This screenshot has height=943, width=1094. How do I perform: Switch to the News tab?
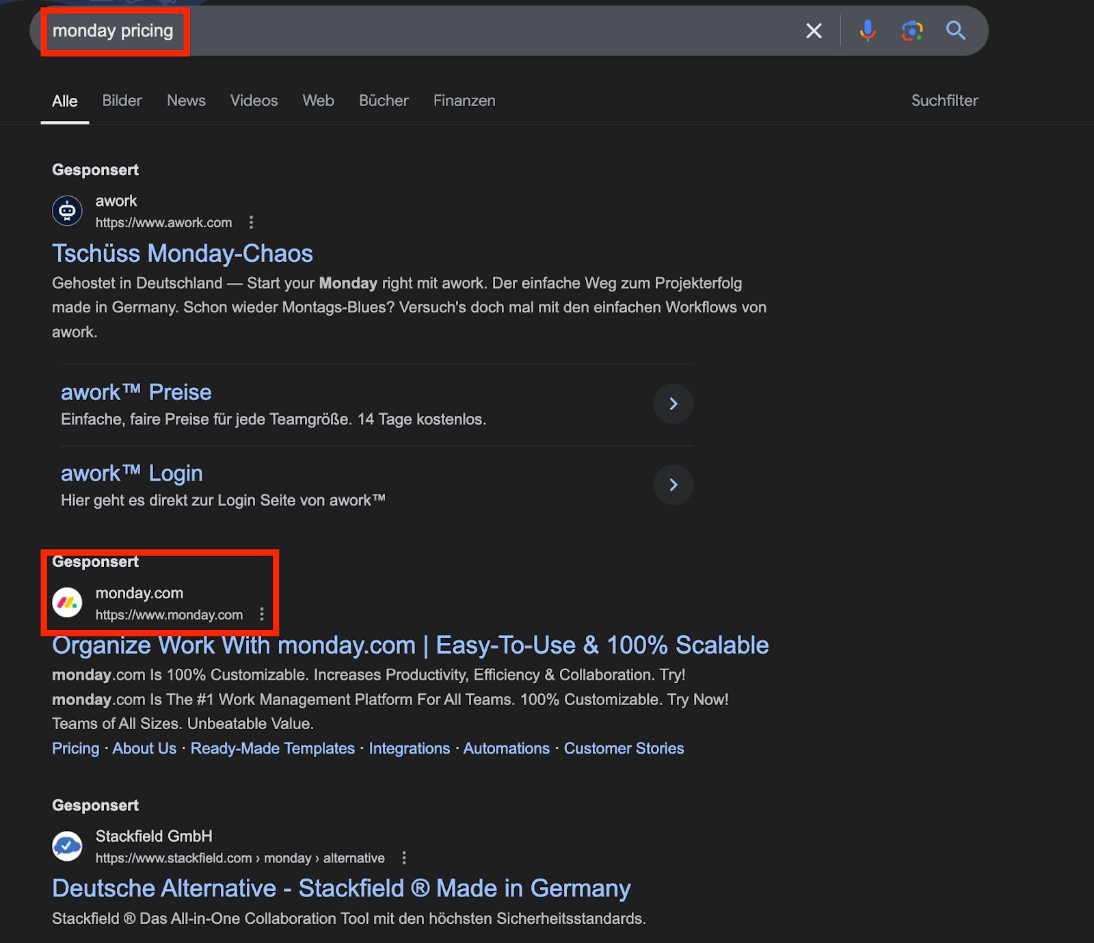186,101
